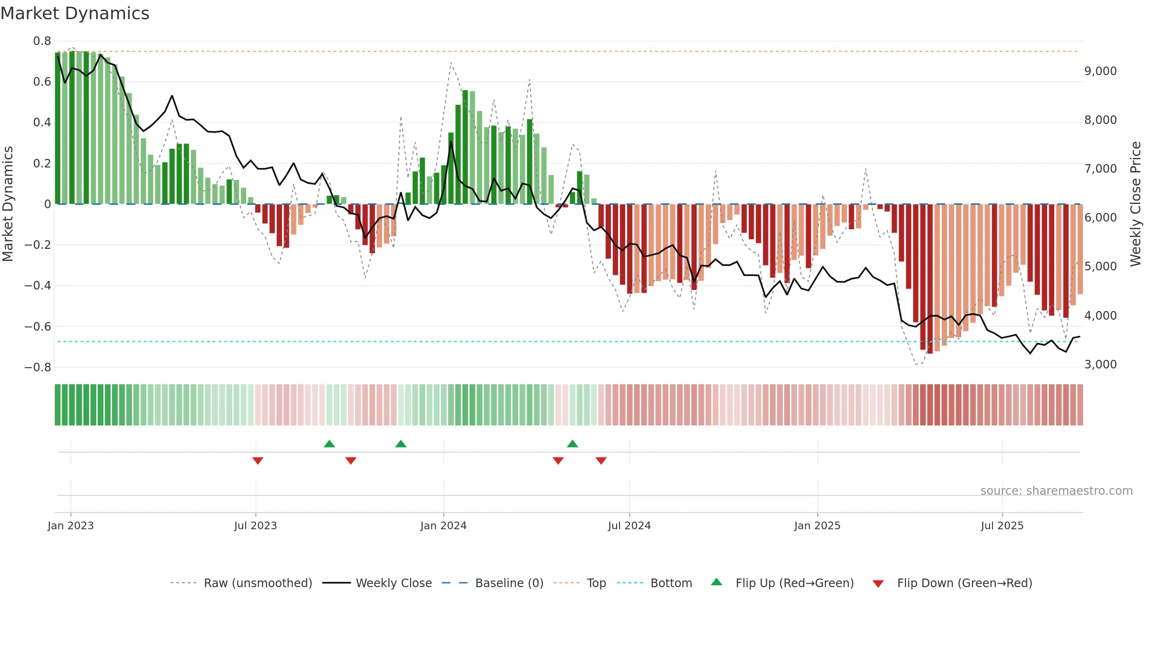
Task: Click the tallest green bar near Jan 2024
Action: click(x=465, y=147)
